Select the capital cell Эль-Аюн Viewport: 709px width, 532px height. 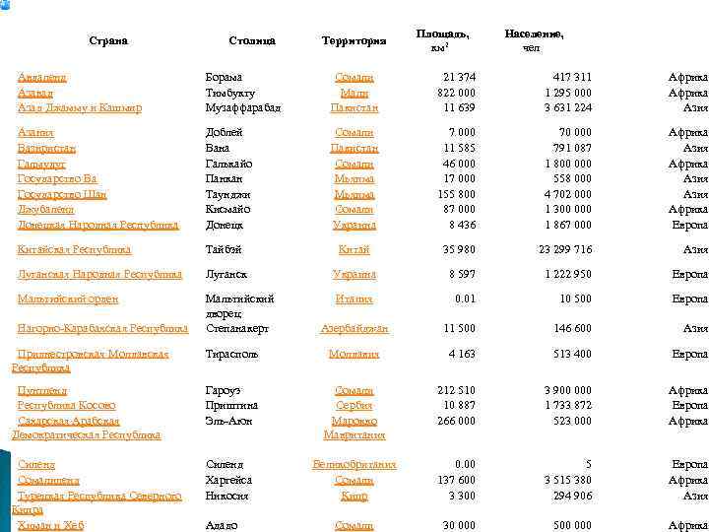coord(228,421)
